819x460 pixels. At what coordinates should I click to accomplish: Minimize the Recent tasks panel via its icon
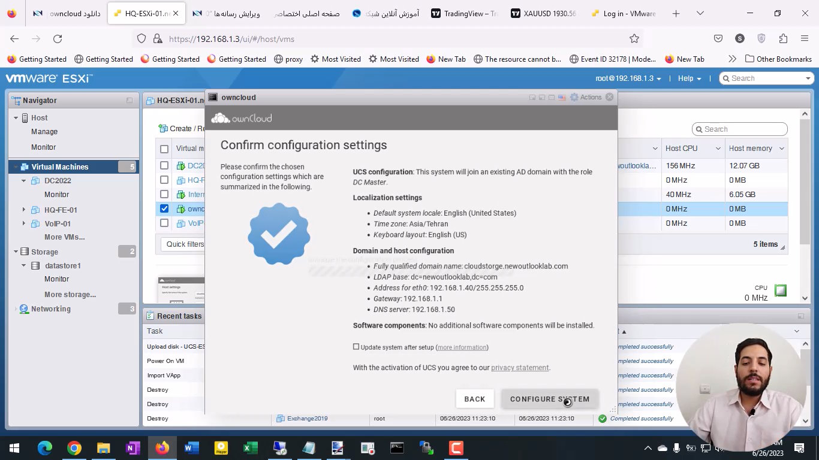pyautogui.click(x=800, y=316)
